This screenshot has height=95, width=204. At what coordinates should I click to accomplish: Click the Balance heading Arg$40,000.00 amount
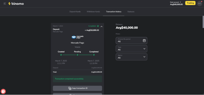127,28
